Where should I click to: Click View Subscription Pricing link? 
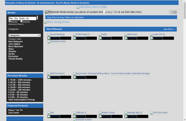tap(21, 99)
